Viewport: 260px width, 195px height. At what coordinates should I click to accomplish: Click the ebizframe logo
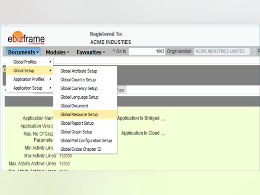(26, 39)
